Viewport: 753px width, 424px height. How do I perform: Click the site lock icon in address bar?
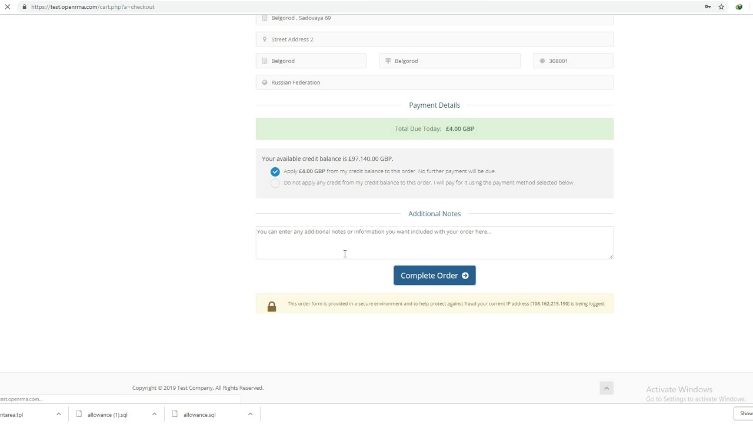click(24, 7)
